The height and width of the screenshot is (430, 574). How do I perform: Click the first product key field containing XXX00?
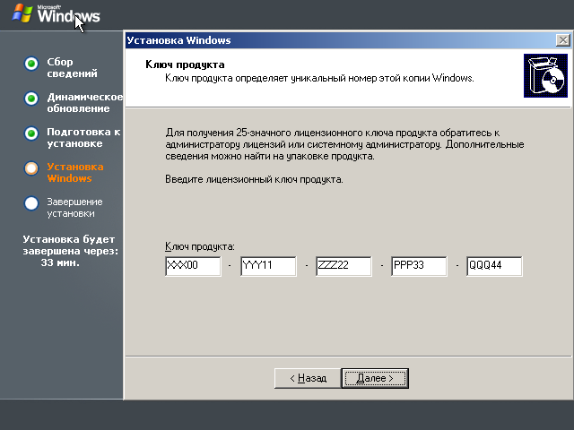coord(193,266)
